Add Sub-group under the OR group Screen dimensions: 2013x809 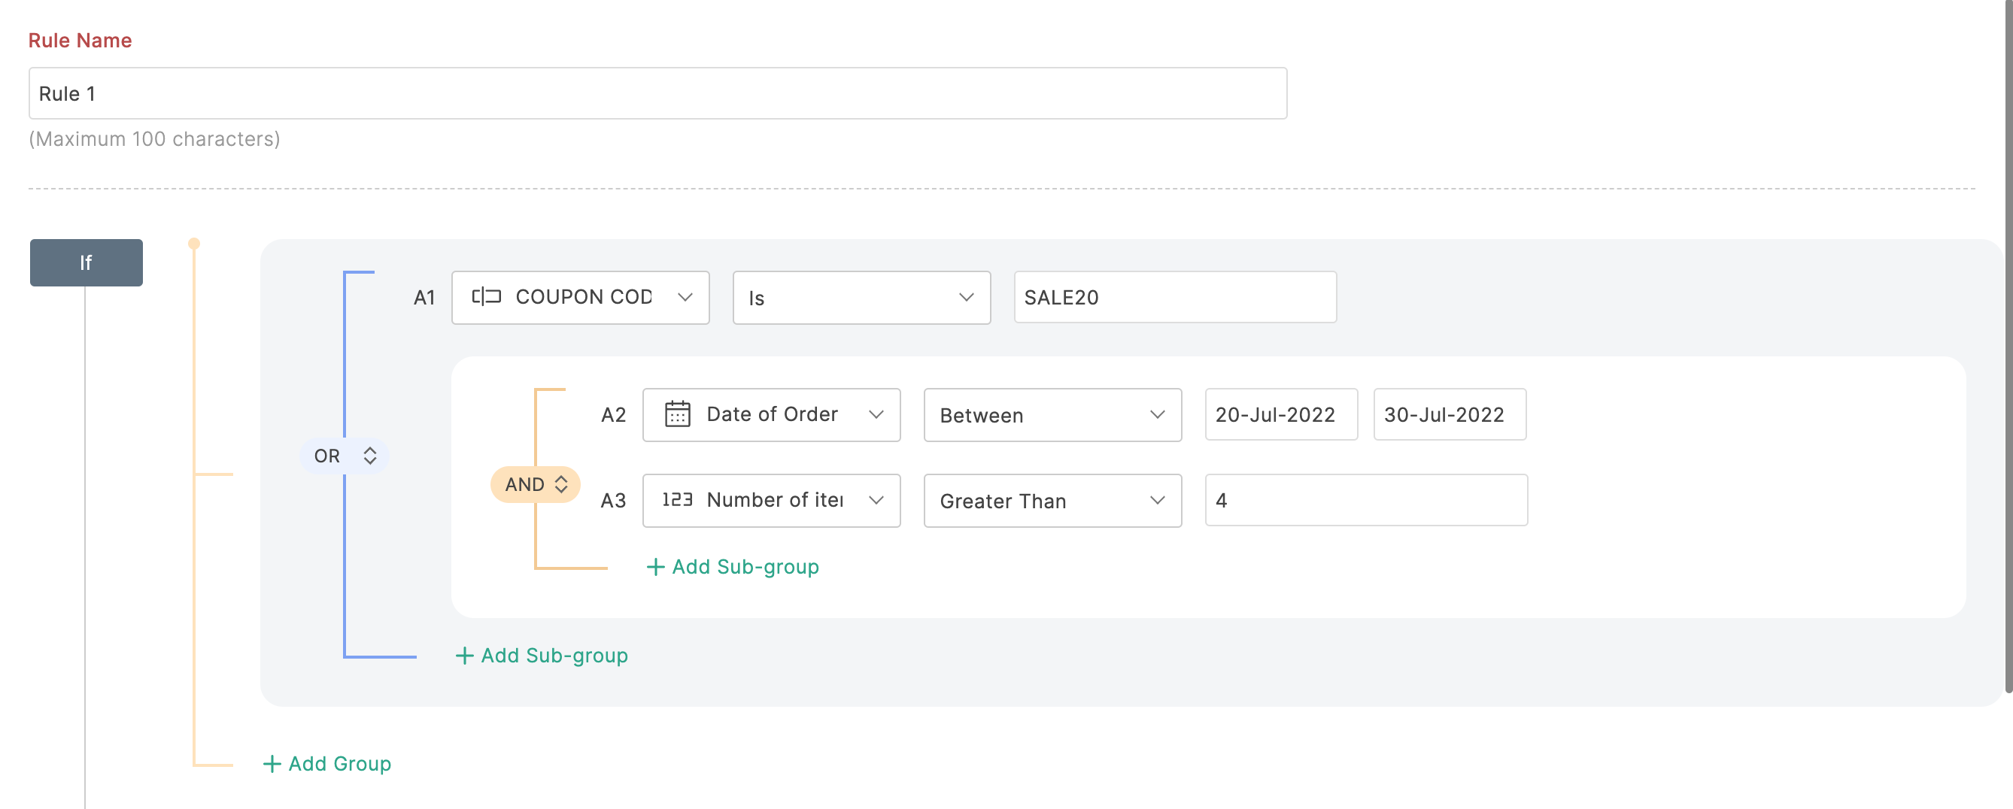click(541, 656)
